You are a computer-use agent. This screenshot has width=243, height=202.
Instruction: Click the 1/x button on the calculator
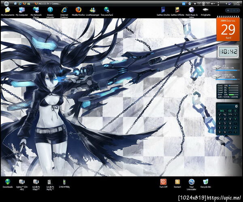230,114
